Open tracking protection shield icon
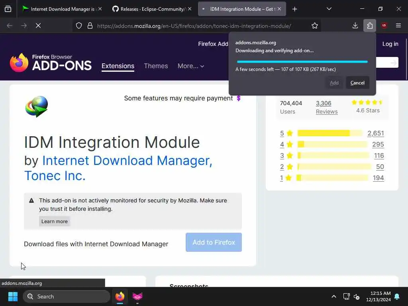Viewport: 408px width, 306px height. click(79, 26)
